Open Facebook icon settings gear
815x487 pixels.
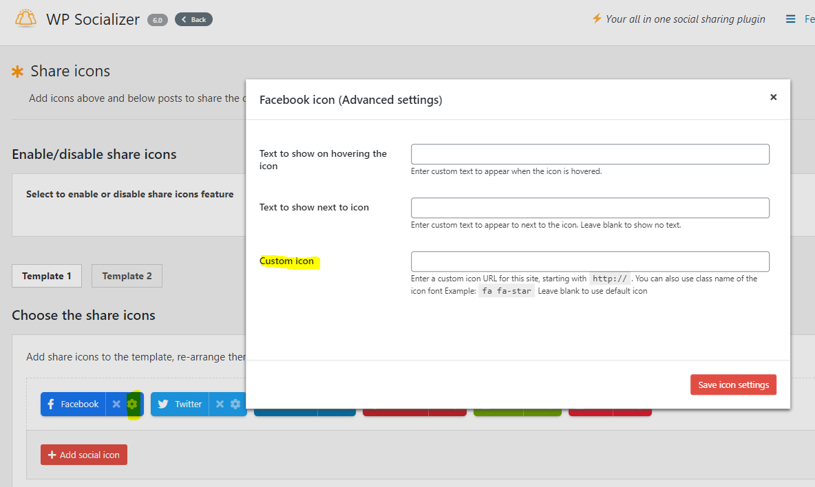[x=132, y=404]
